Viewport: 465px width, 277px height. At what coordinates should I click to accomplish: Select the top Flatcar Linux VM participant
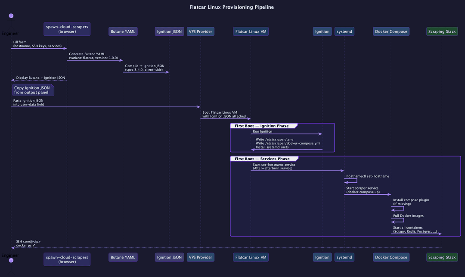[251, 31]
